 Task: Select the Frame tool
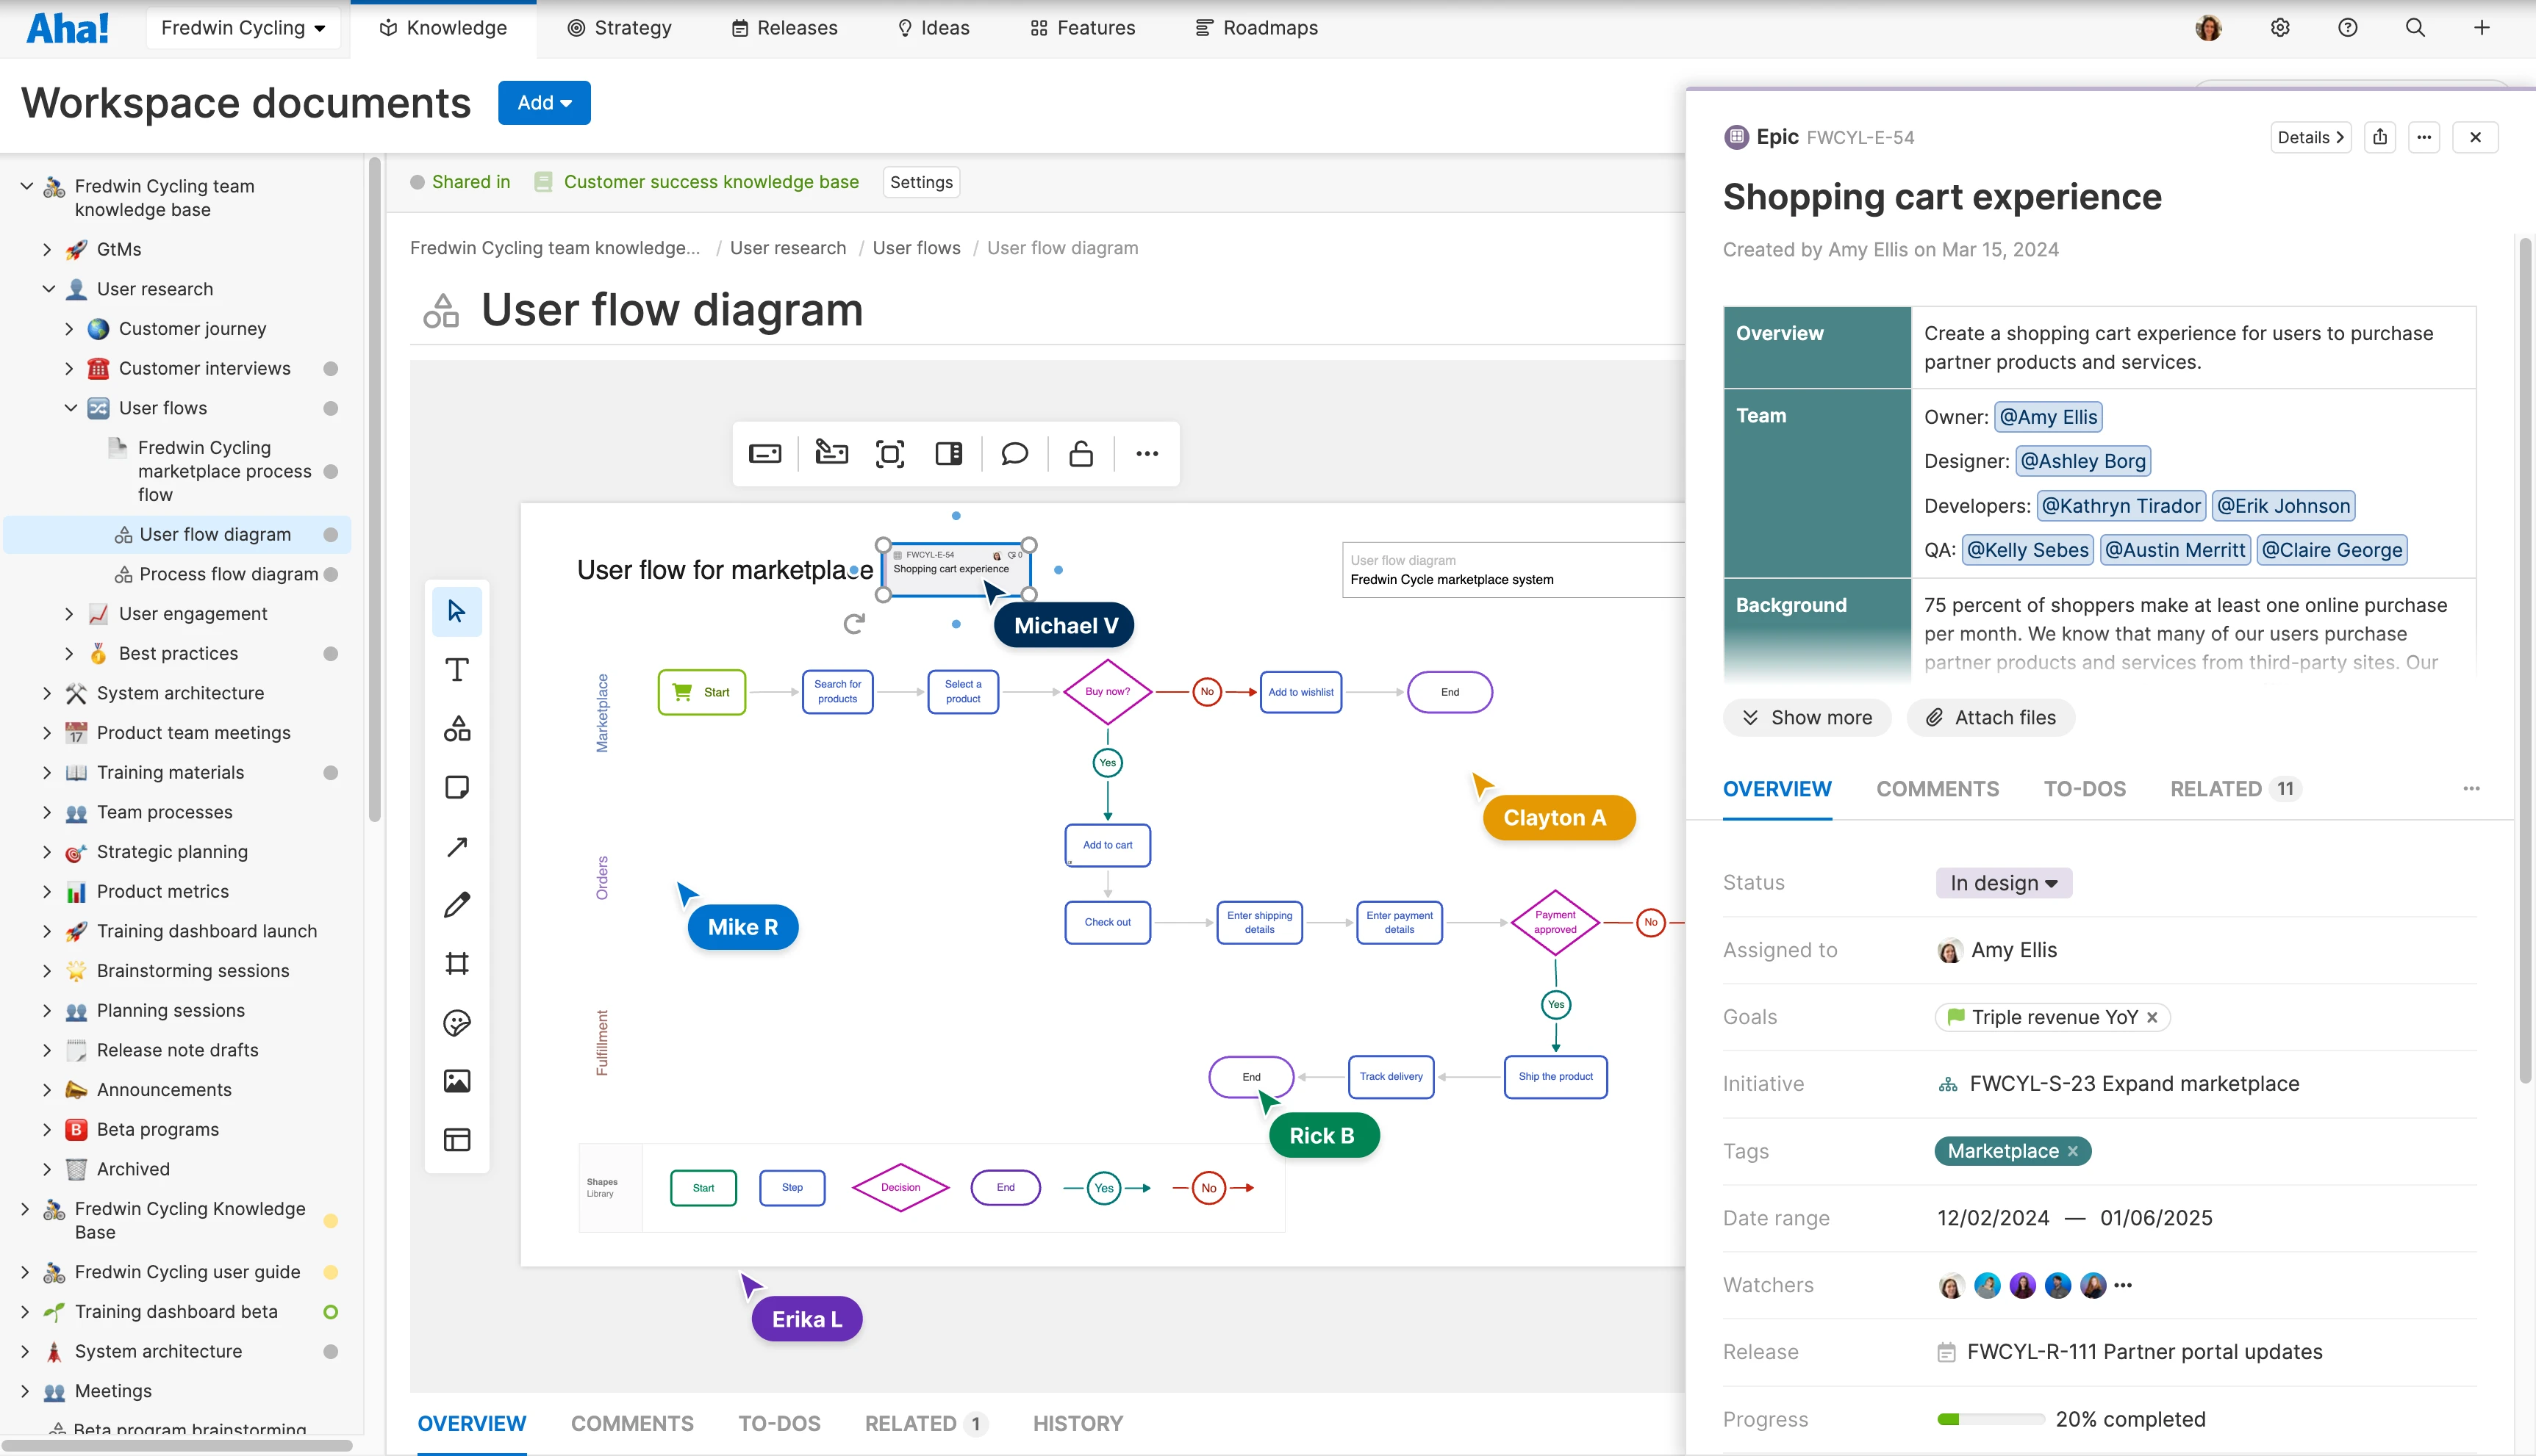457,964
